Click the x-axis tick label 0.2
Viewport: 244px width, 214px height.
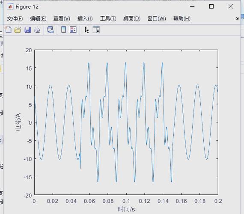coord(218,201)
